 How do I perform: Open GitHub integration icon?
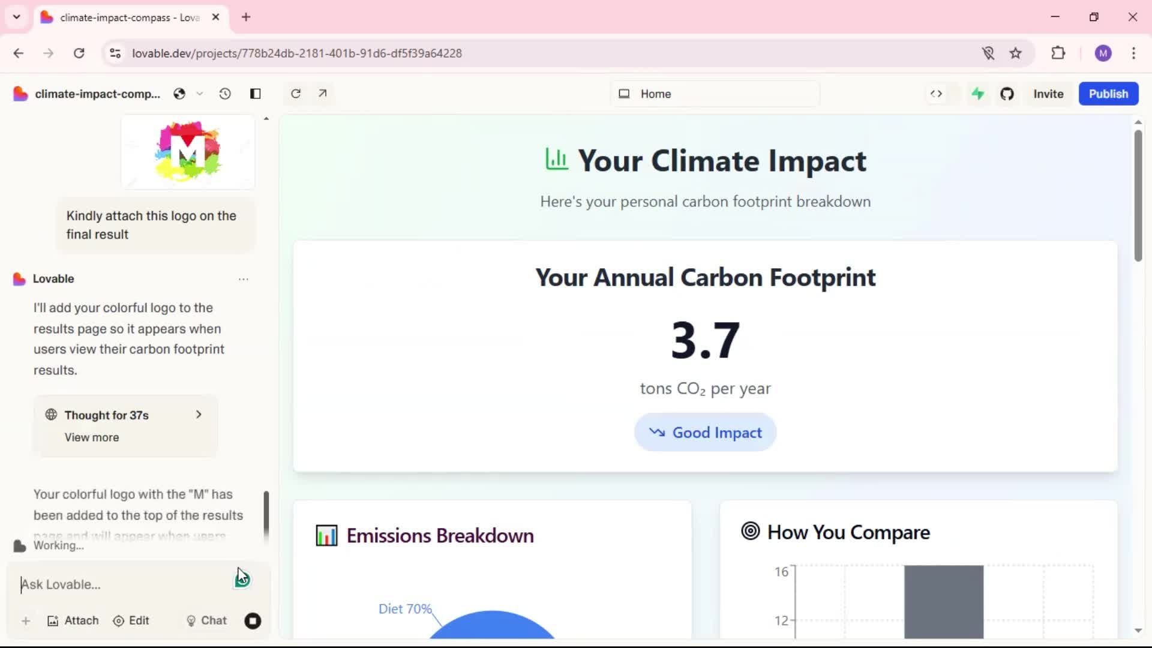(x=1007, y=94)
